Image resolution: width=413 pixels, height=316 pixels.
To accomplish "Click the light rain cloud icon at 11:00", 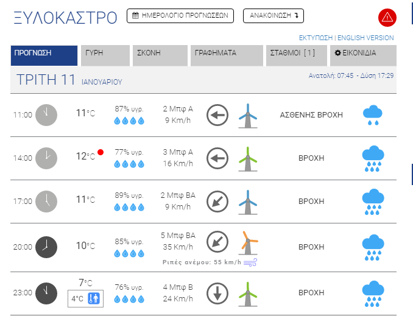I will [372, 114].
